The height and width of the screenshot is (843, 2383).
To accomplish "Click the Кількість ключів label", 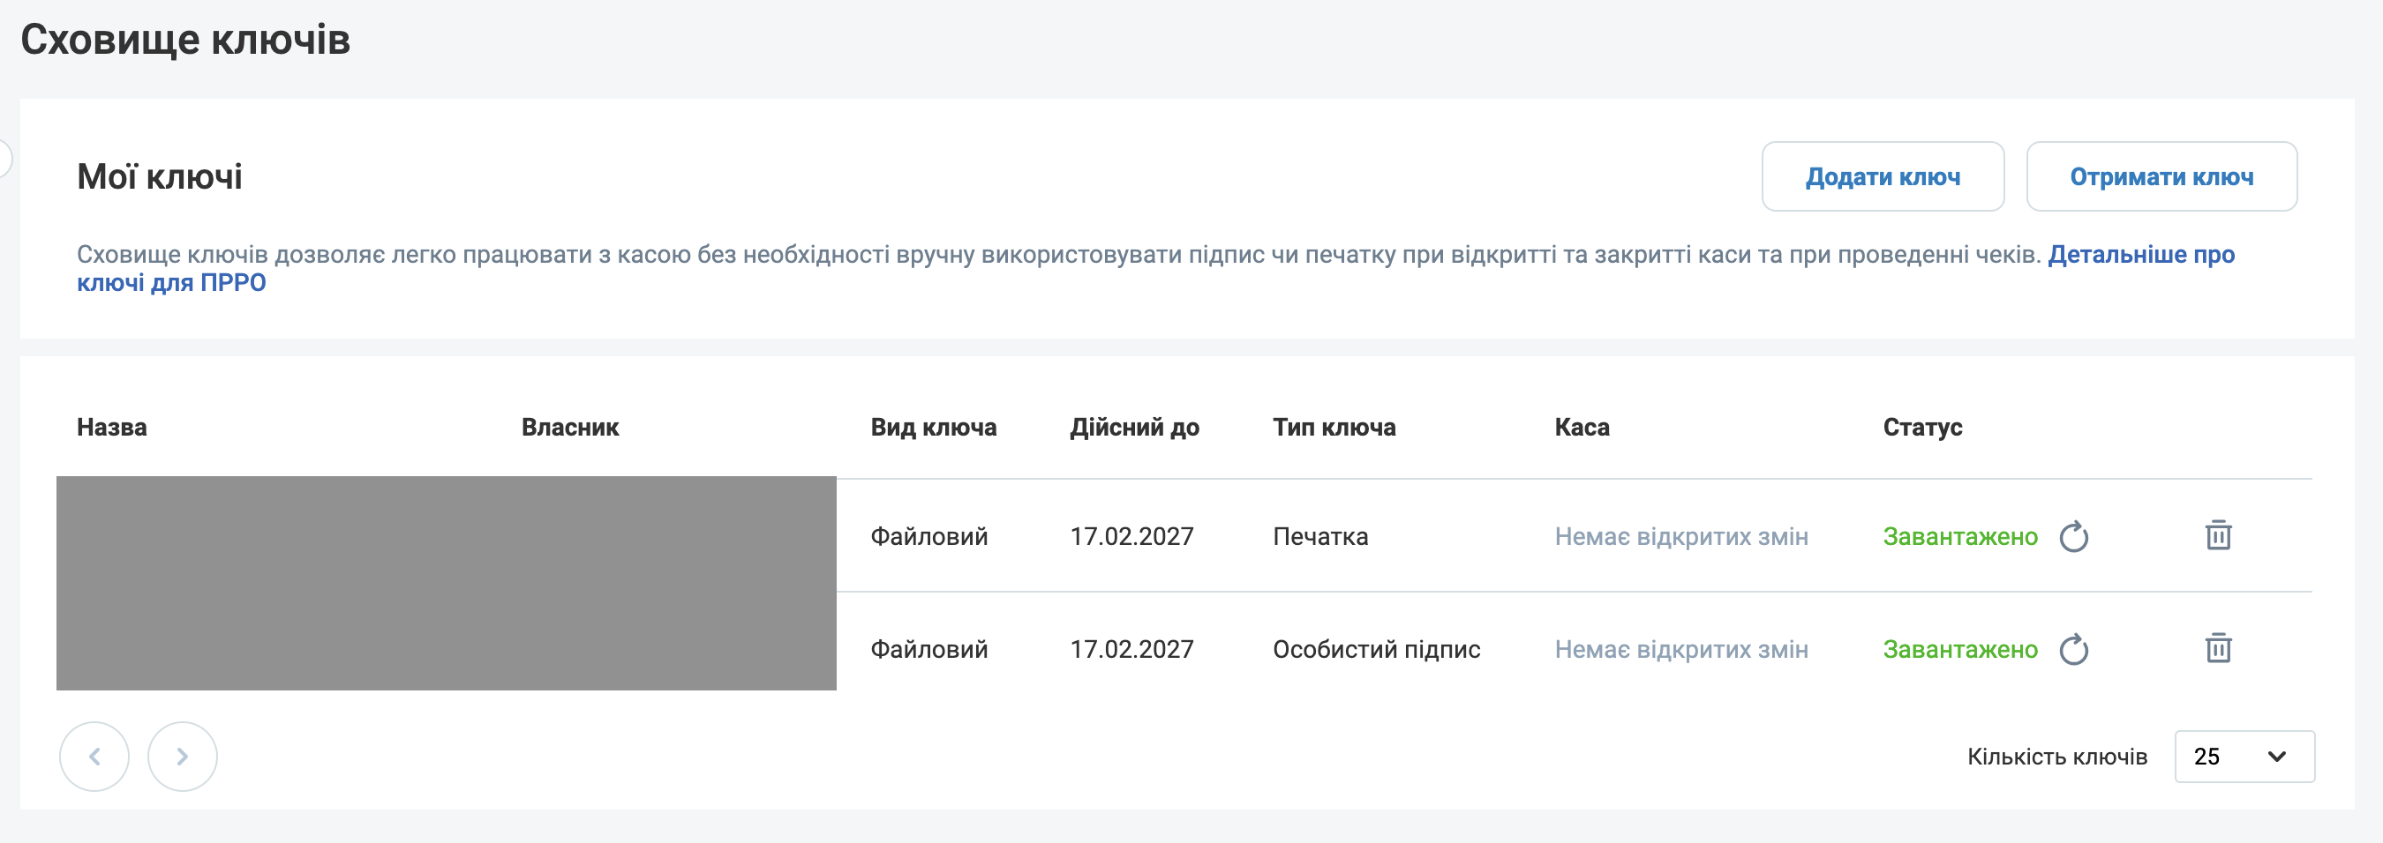I will tap(2056, 756).
